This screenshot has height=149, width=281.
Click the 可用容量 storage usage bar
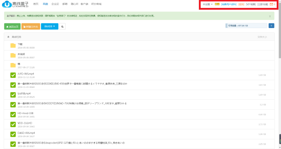pyautogui.click(x=245, y=26)
